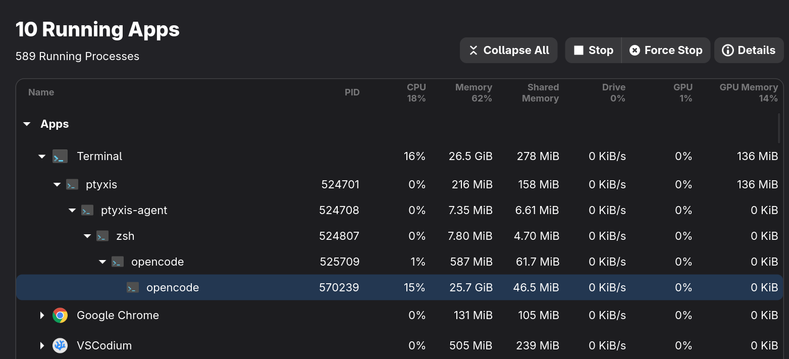
Task: Sort by the CPU column header
Action: [416, 93]
